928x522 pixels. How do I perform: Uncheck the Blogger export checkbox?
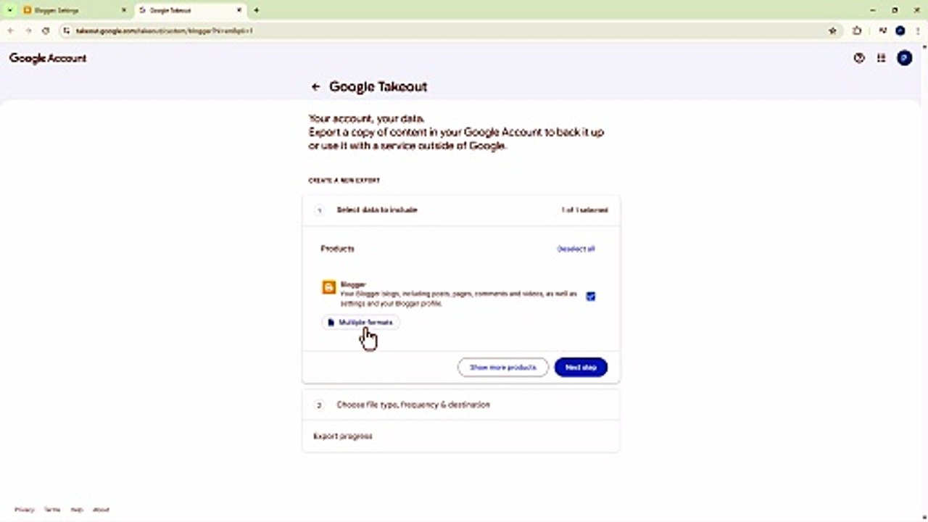[591, 296]
